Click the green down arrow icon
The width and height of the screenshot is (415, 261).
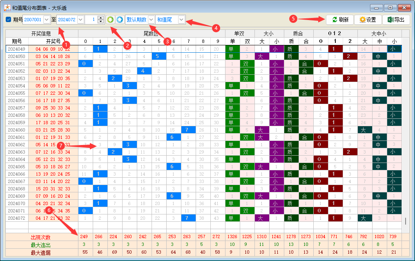pyautogui.click(x=110, y=20)
